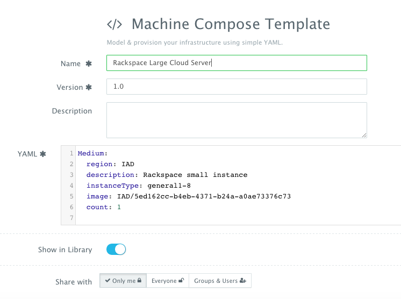This screenshot has height=299, width=401.
Task: Select the Everyone sharing option
Action: [168, 281]
